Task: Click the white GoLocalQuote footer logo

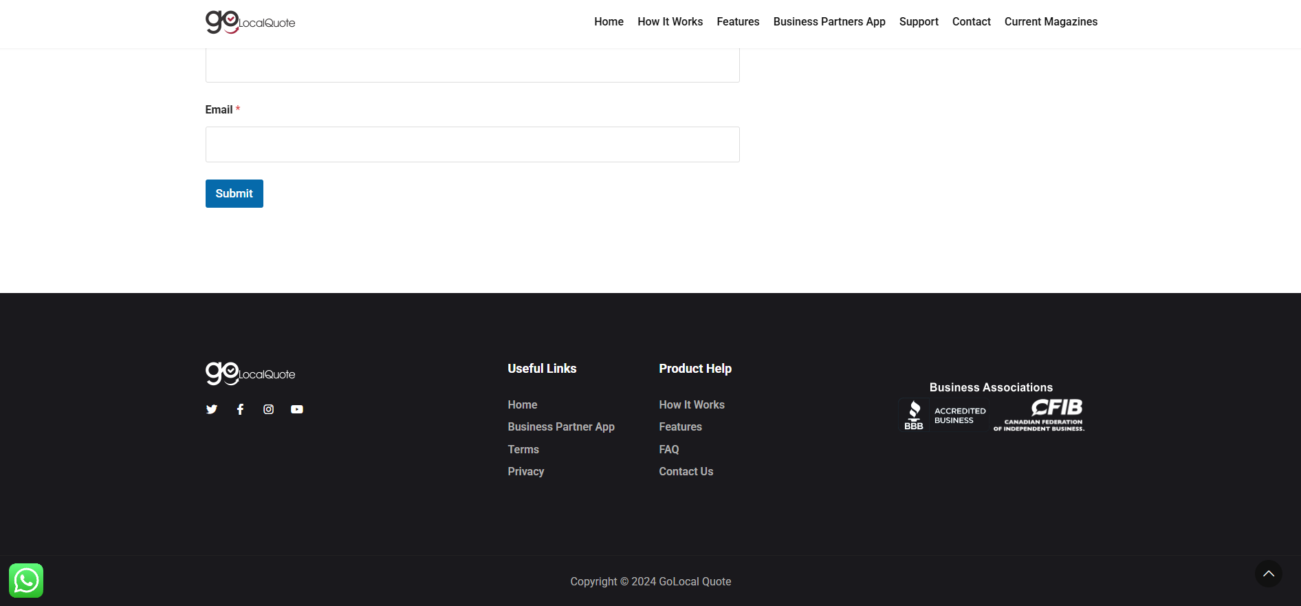Action: [250, 374]
